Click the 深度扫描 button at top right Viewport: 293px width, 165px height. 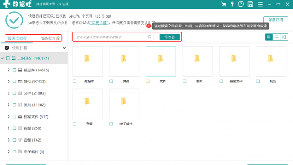[275, 20]
